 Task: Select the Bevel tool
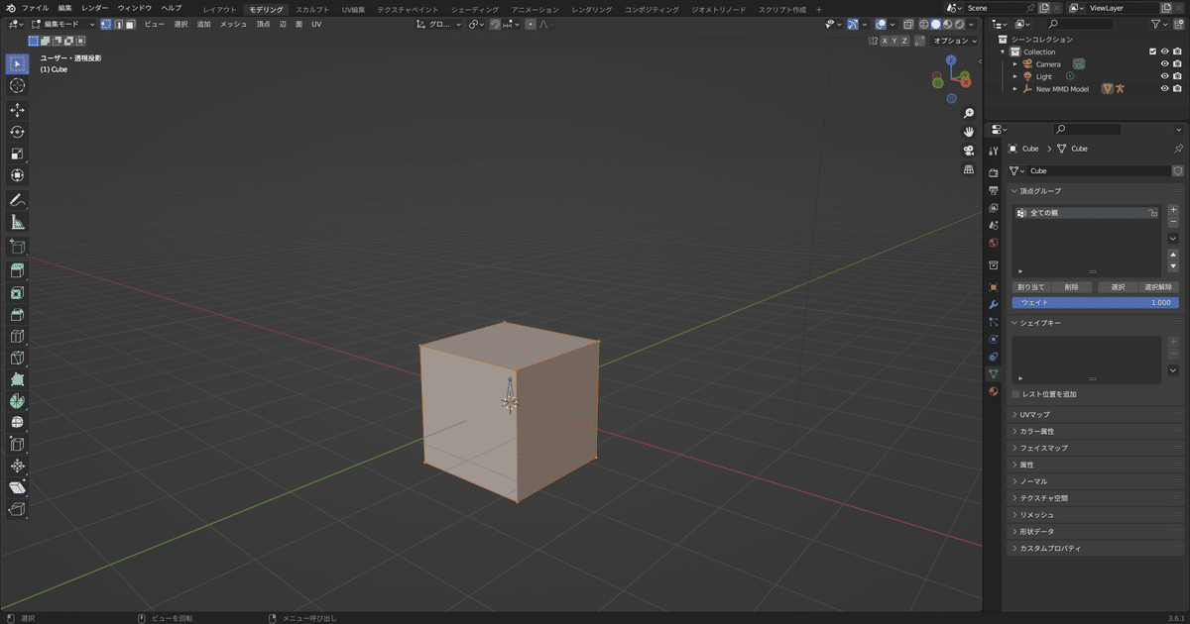coord(17,314)
